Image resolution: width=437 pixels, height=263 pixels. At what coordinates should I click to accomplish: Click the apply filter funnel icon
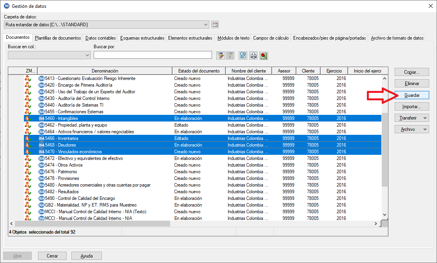point(221,55)
